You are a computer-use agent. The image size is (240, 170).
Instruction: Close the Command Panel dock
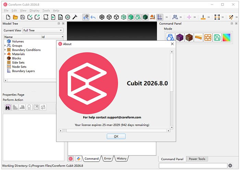tap(236, 24)
